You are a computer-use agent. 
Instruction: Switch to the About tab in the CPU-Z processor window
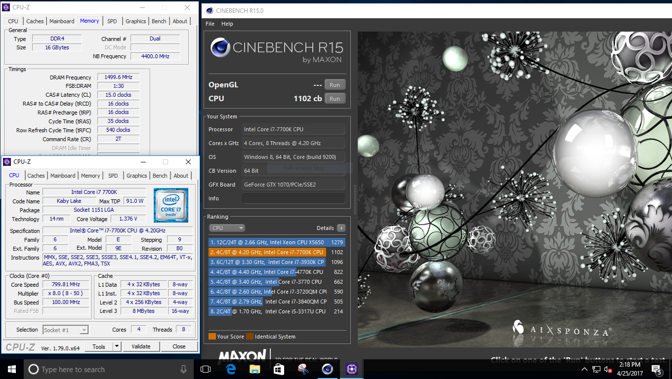(x=181, y=176)
